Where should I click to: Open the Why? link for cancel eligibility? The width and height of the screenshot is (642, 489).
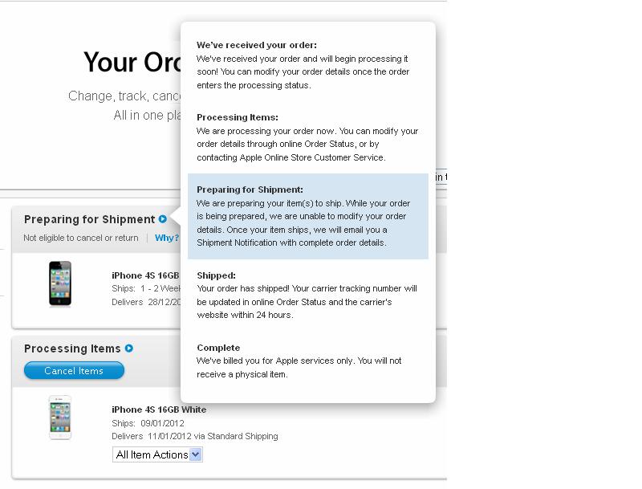(167, 238)
